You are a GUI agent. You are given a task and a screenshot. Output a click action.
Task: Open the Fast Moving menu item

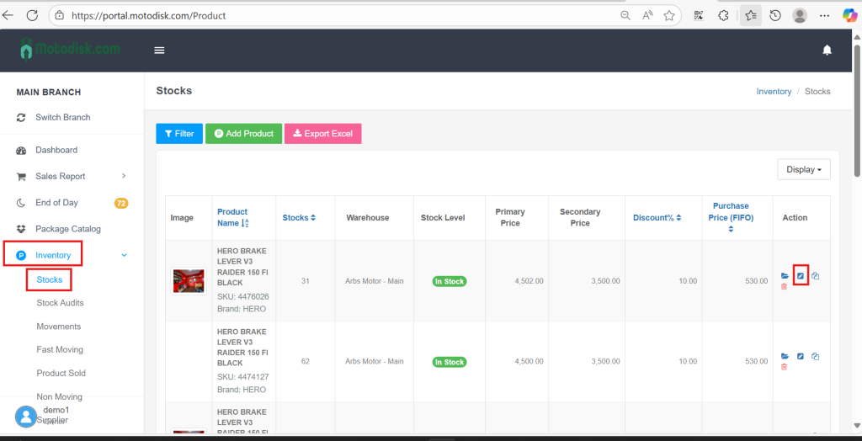click(60, 349)
